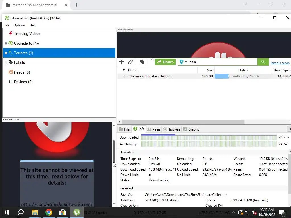Show hidden system tray icons
Image resolution: width=291 pixels, height=218 pixels.
[x=234, y=212]
